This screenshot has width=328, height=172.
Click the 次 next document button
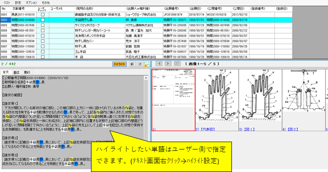(x=140, y=64)
